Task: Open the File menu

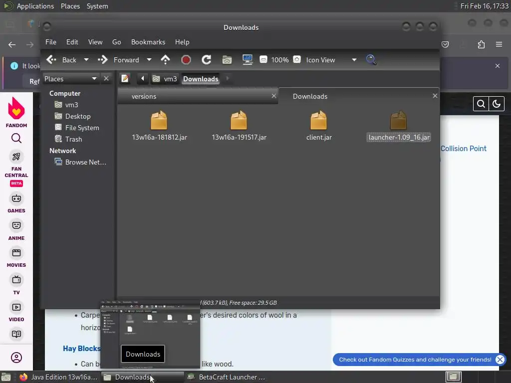Action: pyautogui.click(x=51, y=42)
